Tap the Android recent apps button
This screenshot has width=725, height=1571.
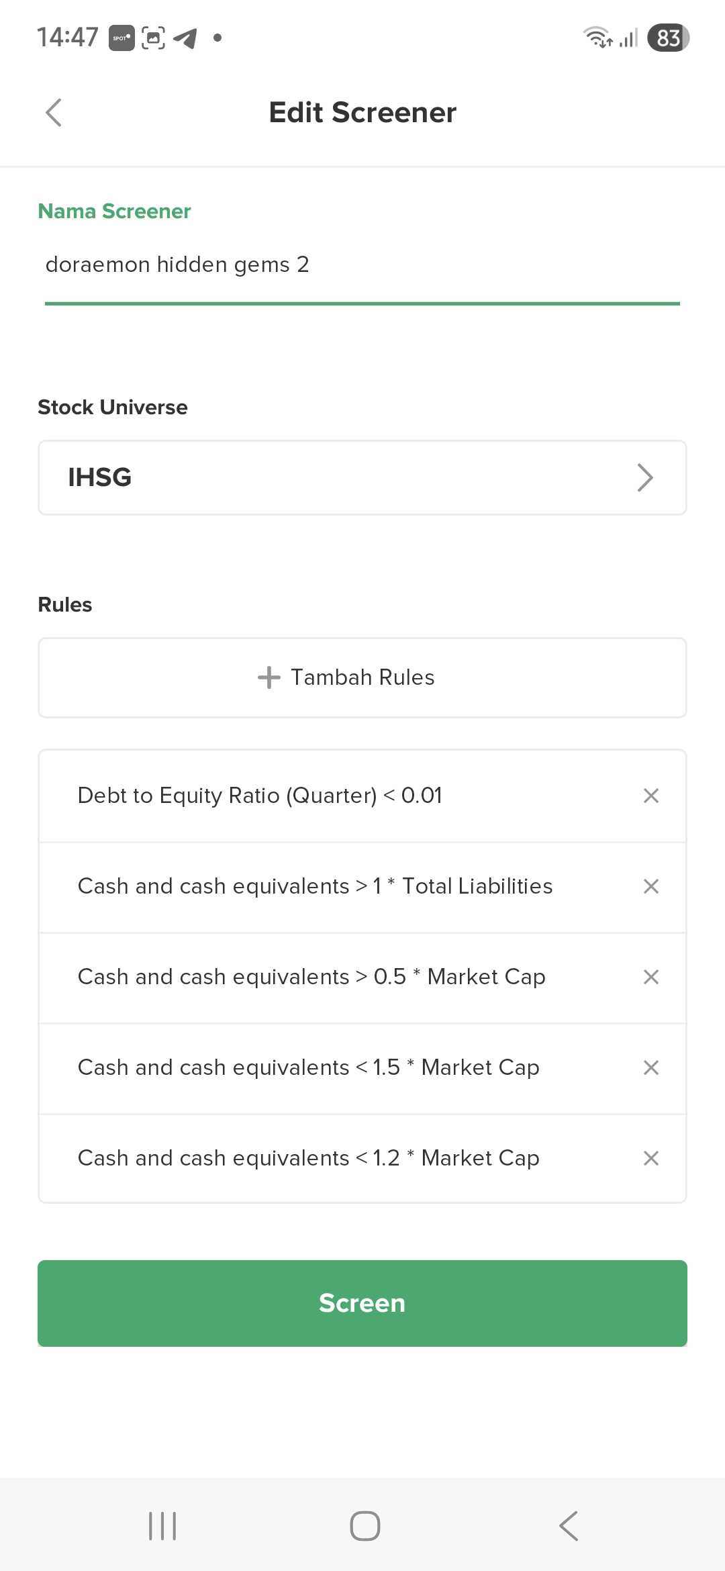coord(162,1525)
